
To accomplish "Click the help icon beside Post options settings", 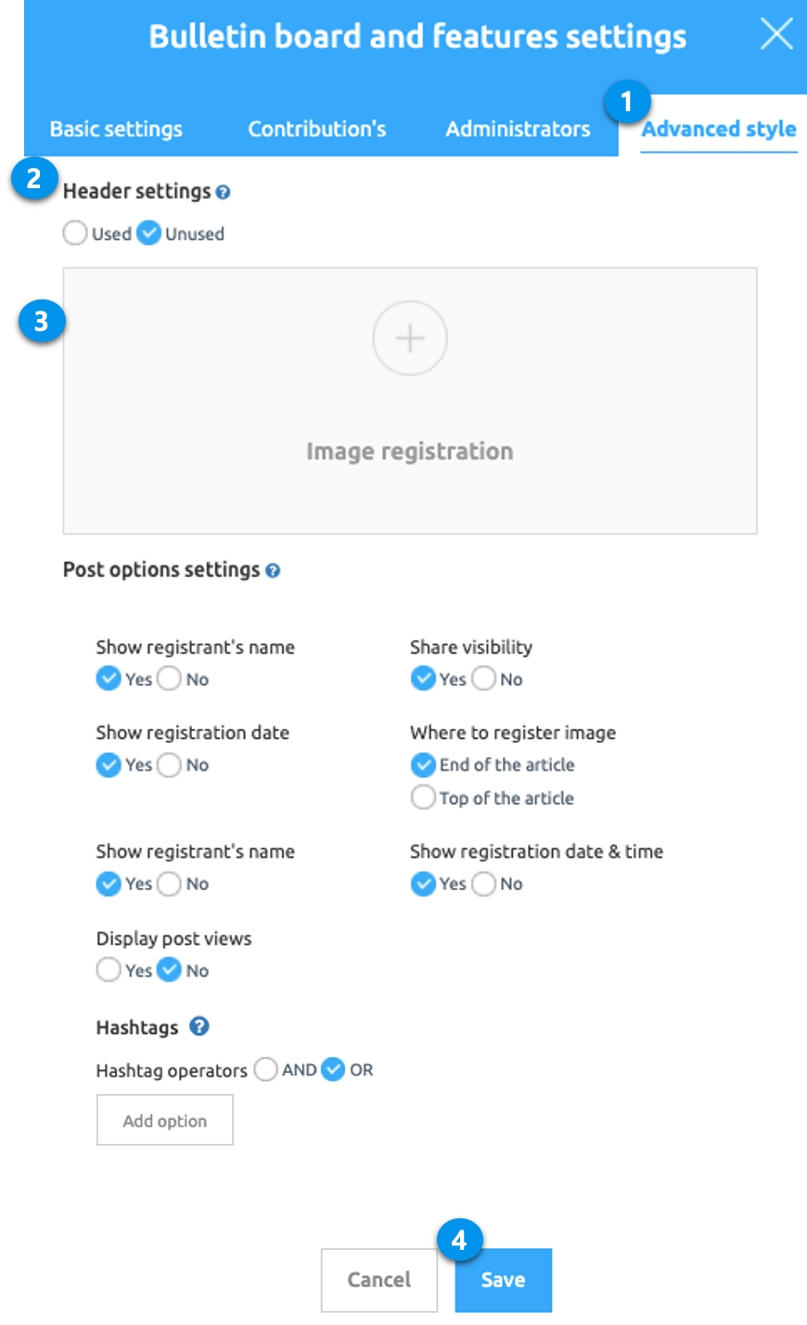I will pos(273,570).
